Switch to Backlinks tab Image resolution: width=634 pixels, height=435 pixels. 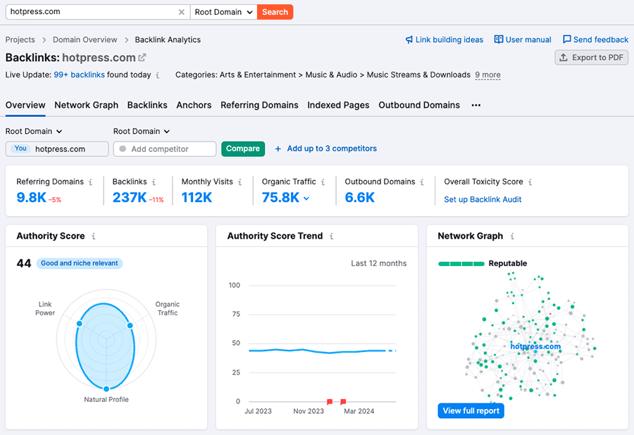[x=147, y=106]
